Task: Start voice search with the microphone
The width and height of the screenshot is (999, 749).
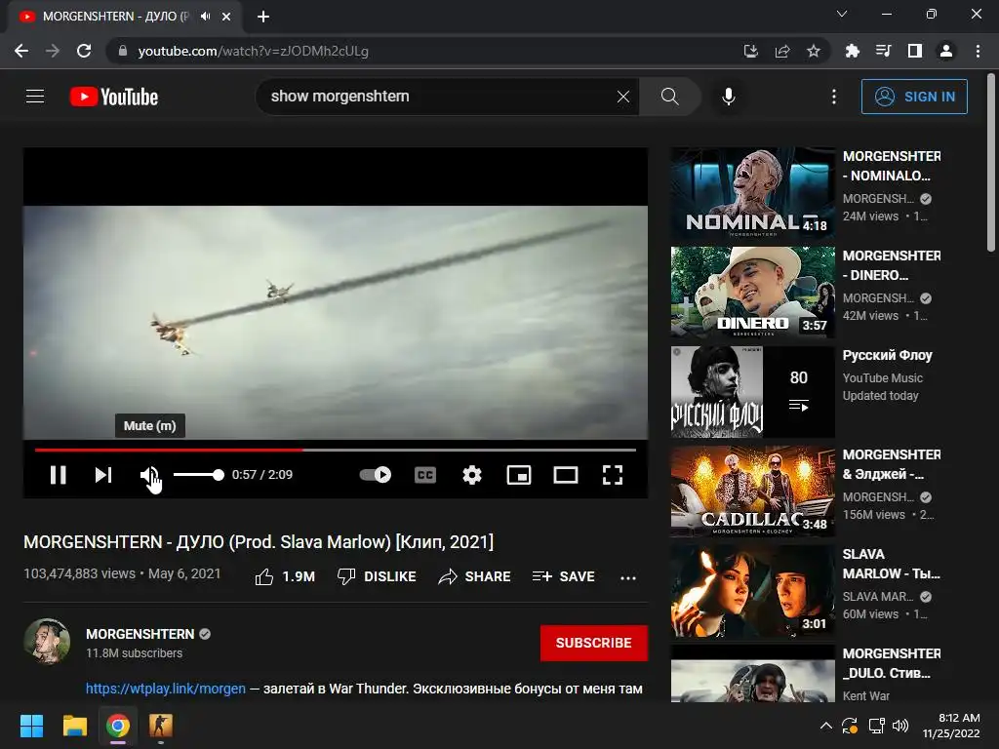Action: [x=728, y=97]
